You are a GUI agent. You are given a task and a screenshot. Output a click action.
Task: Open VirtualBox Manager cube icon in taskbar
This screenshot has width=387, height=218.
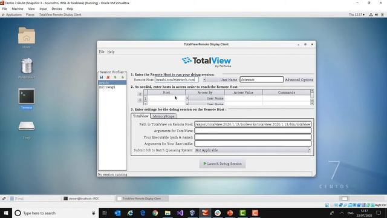[x=192, y=213]
